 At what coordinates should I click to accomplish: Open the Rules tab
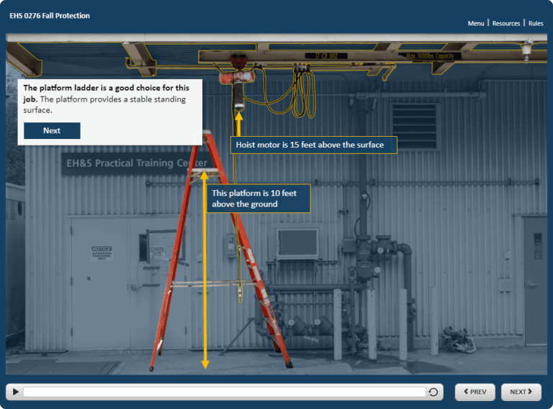click(x=536, y=23)
